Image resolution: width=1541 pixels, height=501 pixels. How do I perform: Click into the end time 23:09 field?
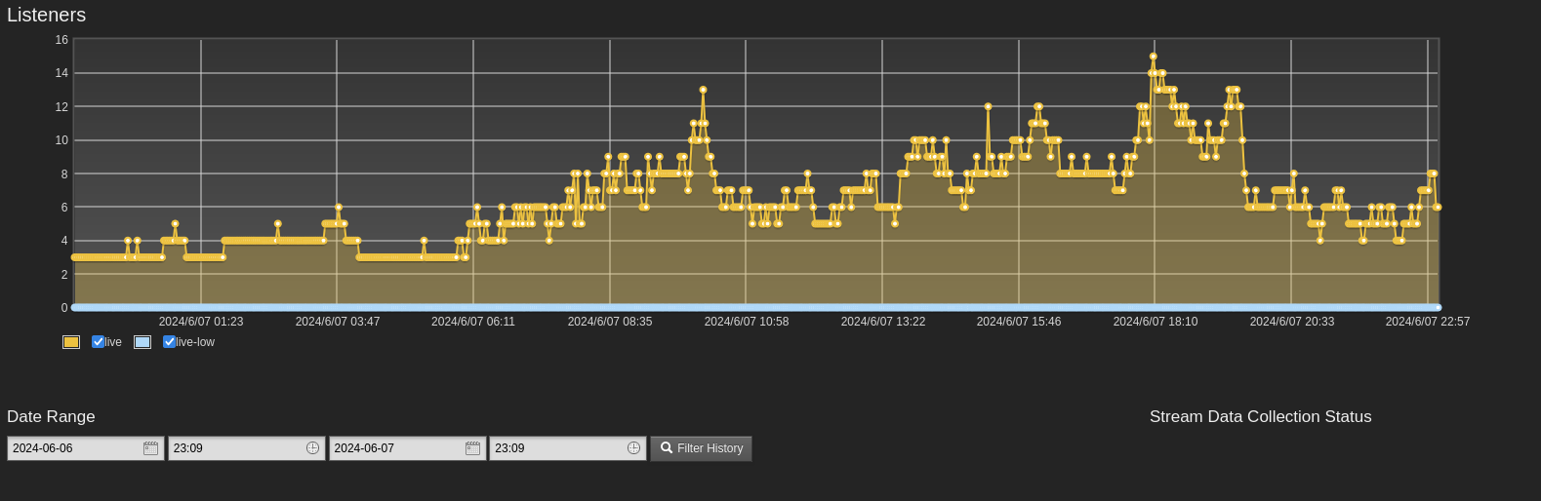(556, 448)
